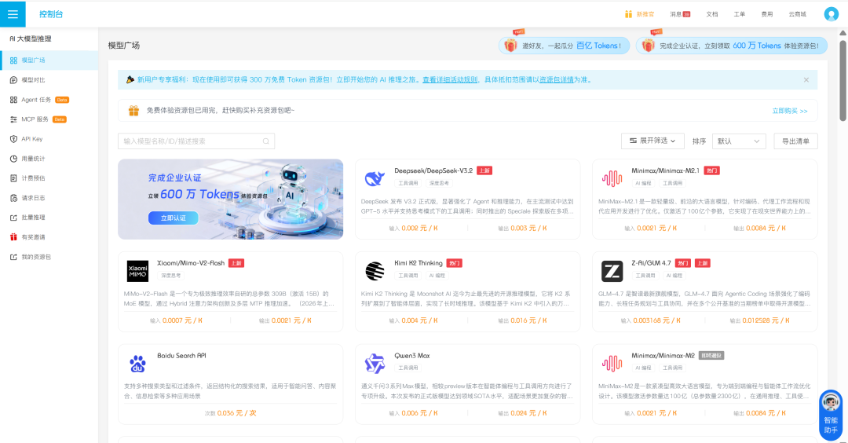Image resolution: width=848 pixels, height=443 pixels.
Task: Open the Minimax/Minimax-M2 model title
Action: coord(663,355)
